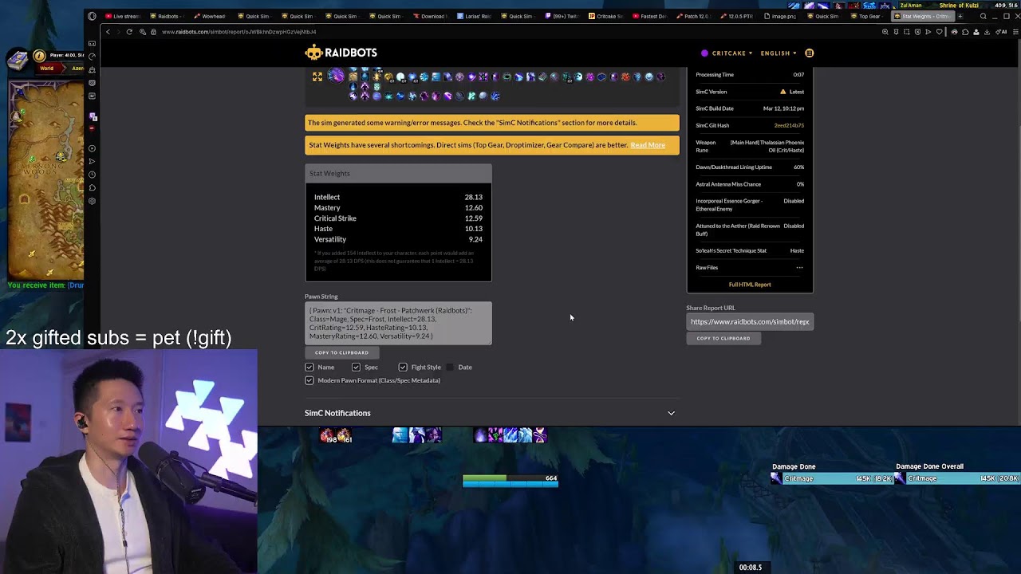Click the Mastery 12.60 stat weight row
This screenshot has height=574, width=1021.
point(398,207)
